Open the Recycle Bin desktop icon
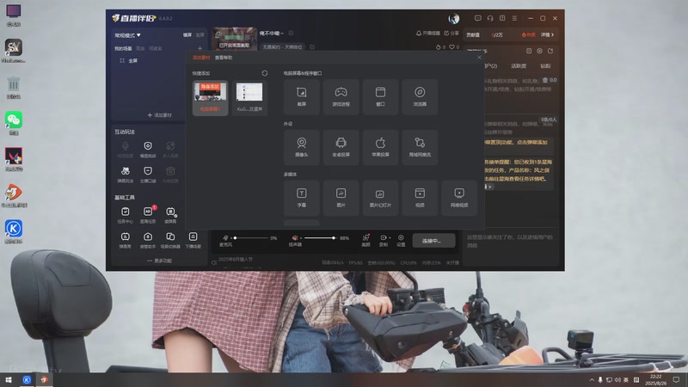This screenshot has width=688, height=387. click(14, 88)
